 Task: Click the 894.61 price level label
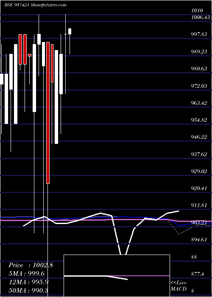[x=199, y=240]
